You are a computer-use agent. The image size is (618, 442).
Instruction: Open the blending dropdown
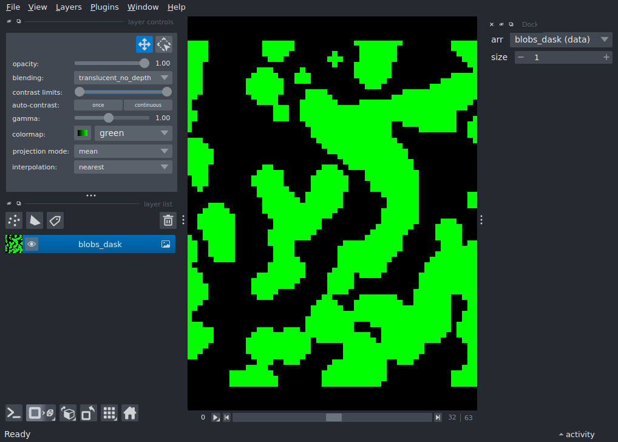pos(123,77)
